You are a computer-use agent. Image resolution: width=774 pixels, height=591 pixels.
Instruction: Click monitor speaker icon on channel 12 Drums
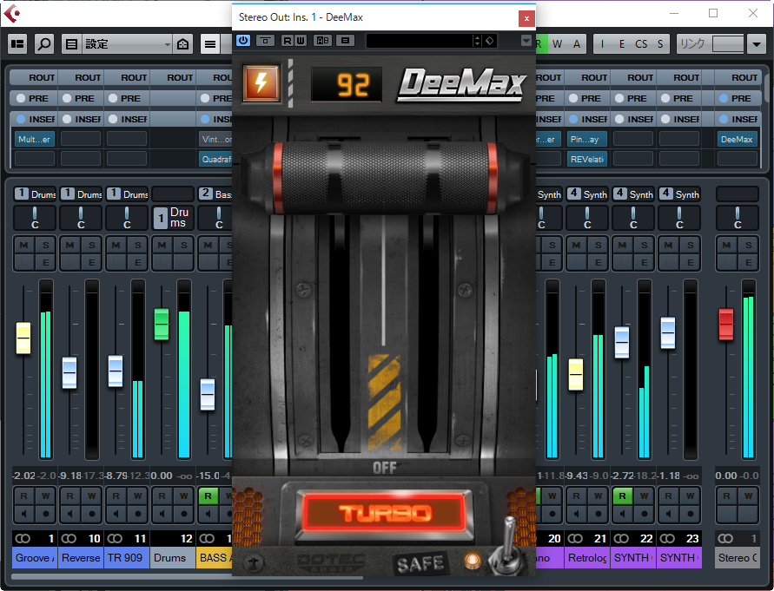(x=162, y=514)
